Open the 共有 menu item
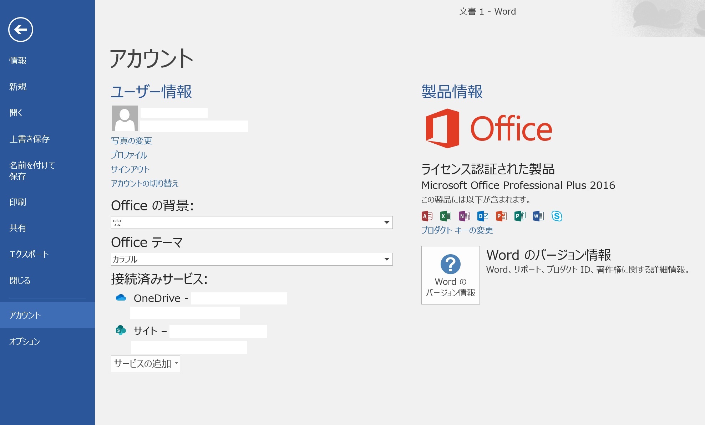705x425 pixels. [x=18, y=228]
